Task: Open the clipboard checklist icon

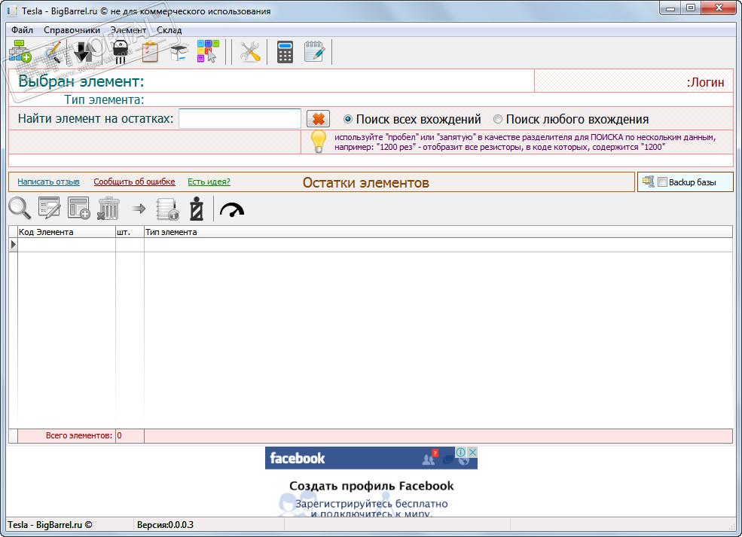Action: 150,51
